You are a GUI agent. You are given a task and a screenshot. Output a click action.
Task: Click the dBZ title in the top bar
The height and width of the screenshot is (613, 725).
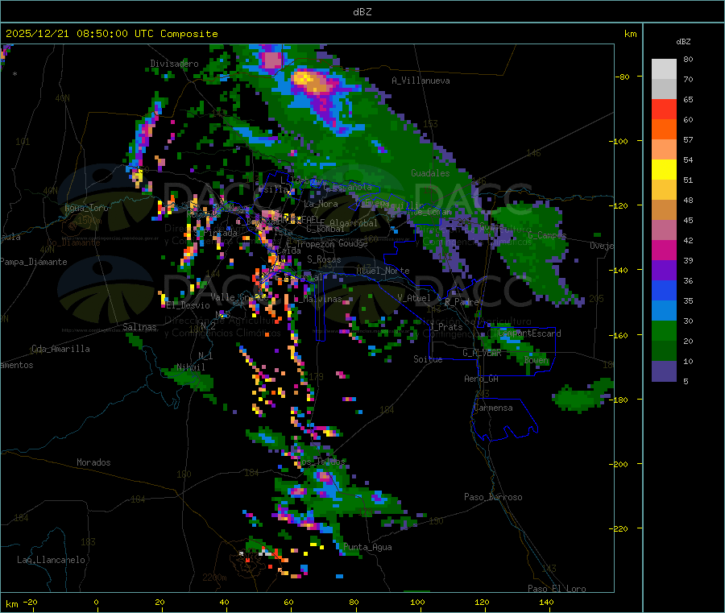pos(362,11)
